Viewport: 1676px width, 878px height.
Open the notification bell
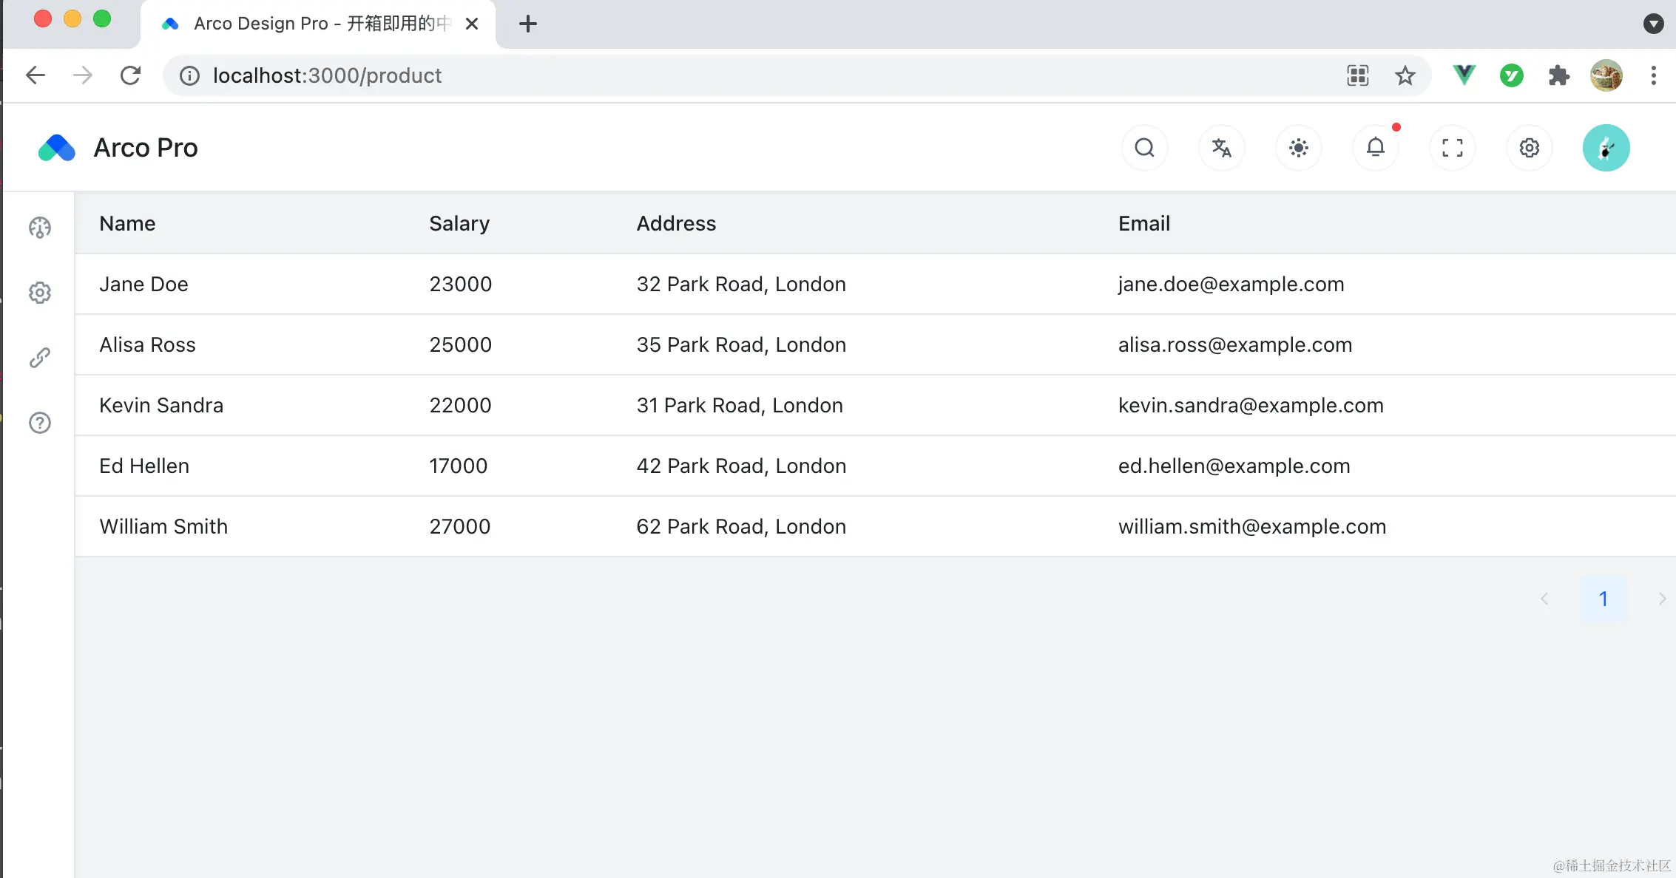click(x=1375, y=148)
